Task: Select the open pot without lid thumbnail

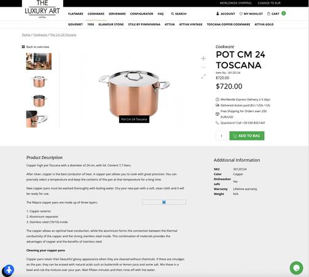Action: tap(39, 100)
